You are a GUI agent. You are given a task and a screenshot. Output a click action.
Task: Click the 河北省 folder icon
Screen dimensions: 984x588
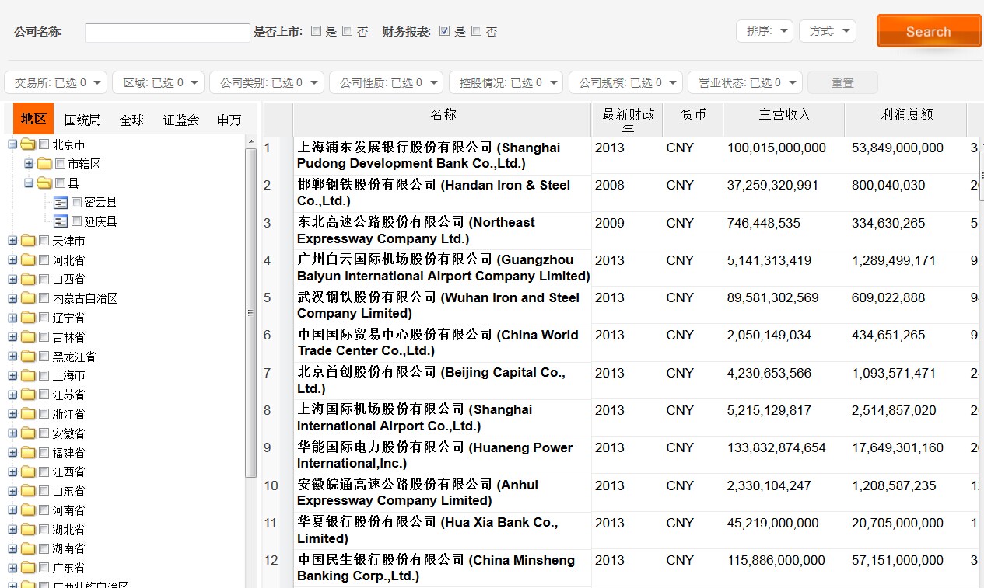(x=28, y=260)
